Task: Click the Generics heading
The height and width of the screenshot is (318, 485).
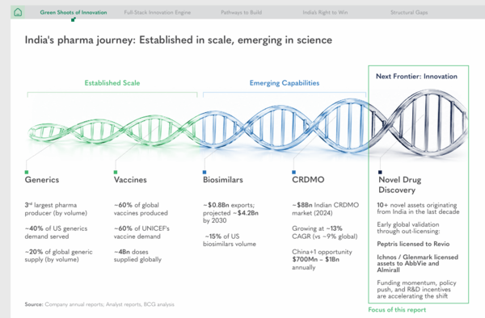Action: coord(42,180)
